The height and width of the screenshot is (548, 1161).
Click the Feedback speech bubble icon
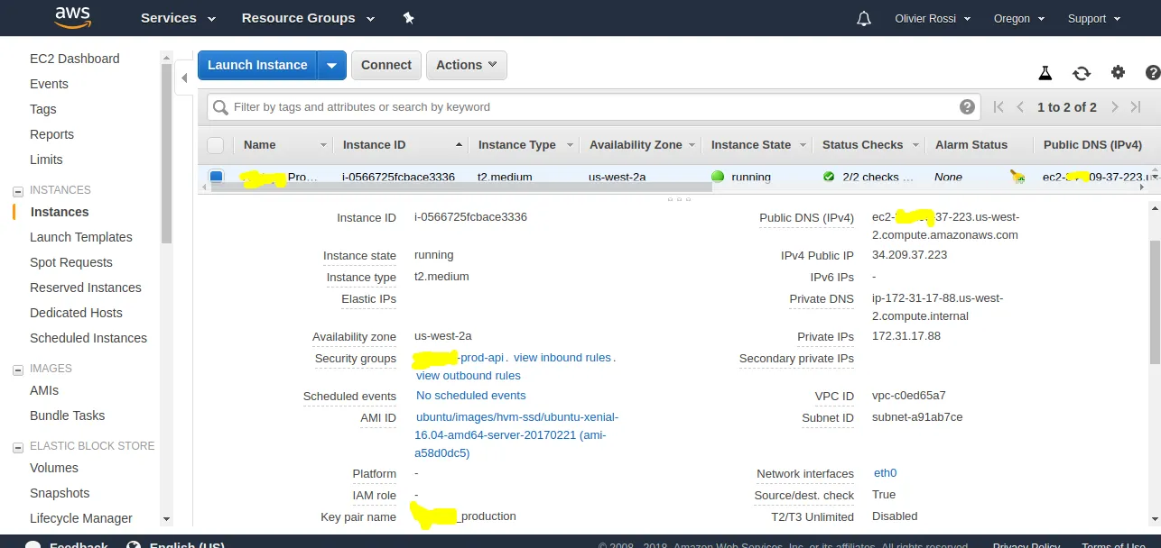coord(33,545)
